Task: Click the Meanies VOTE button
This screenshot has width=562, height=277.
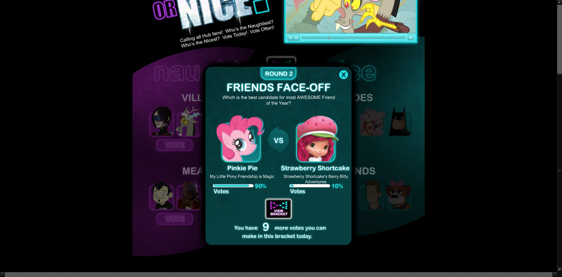Action: (x=174, y=219)
